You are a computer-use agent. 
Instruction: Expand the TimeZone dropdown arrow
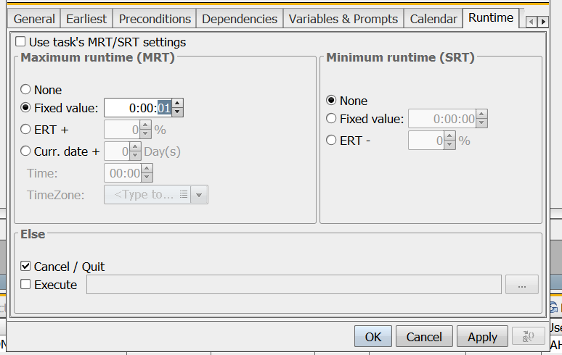(199, 195)
